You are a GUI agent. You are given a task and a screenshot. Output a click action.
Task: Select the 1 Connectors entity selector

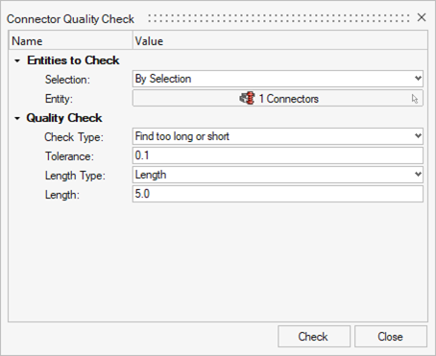click(x=278, y=98)
